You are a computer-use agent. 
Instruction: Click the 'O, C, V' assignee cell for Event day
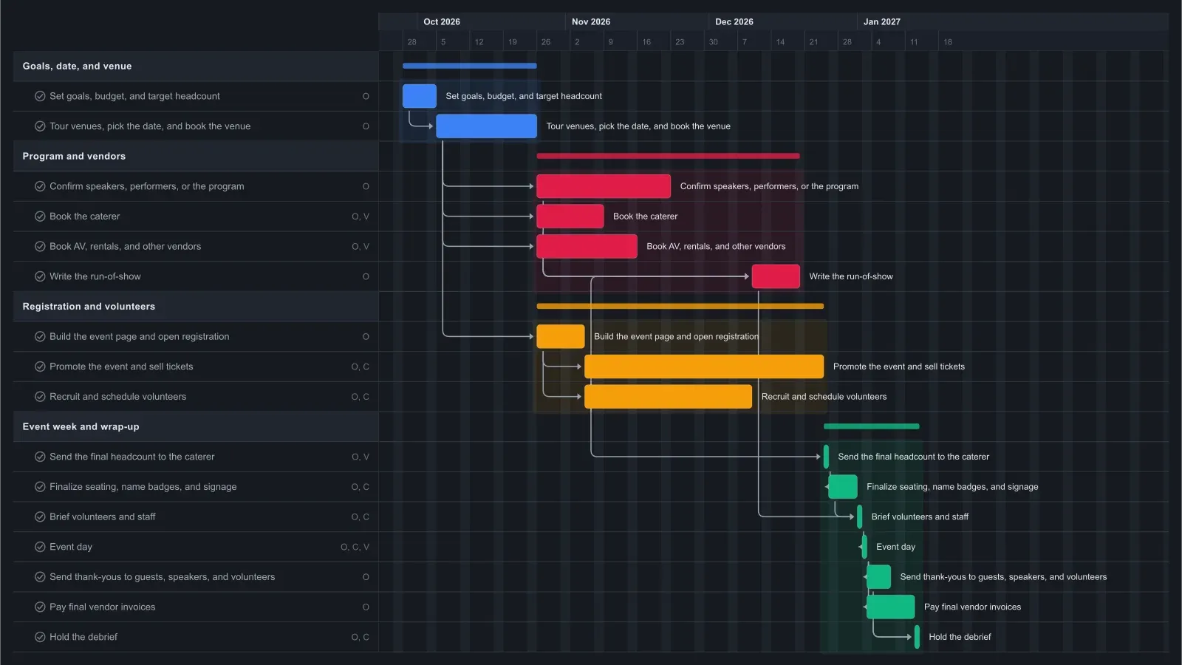pyautogui.click(x=355, y=547)
